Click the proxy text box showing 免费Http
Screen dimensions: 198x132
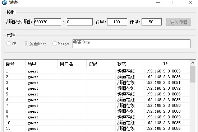(x=131, y=44)
